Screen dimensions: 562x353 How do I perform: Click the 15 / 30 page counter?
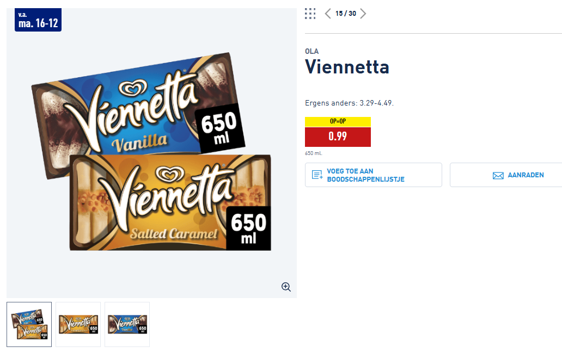click(345, 14)
